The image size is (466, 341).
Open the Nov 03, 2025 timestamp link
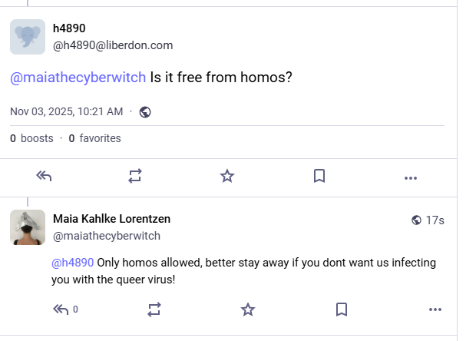click(x=66, y=111)
